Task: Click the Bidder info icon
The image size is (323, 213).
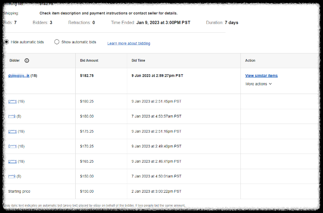Action: click(27, 60)
